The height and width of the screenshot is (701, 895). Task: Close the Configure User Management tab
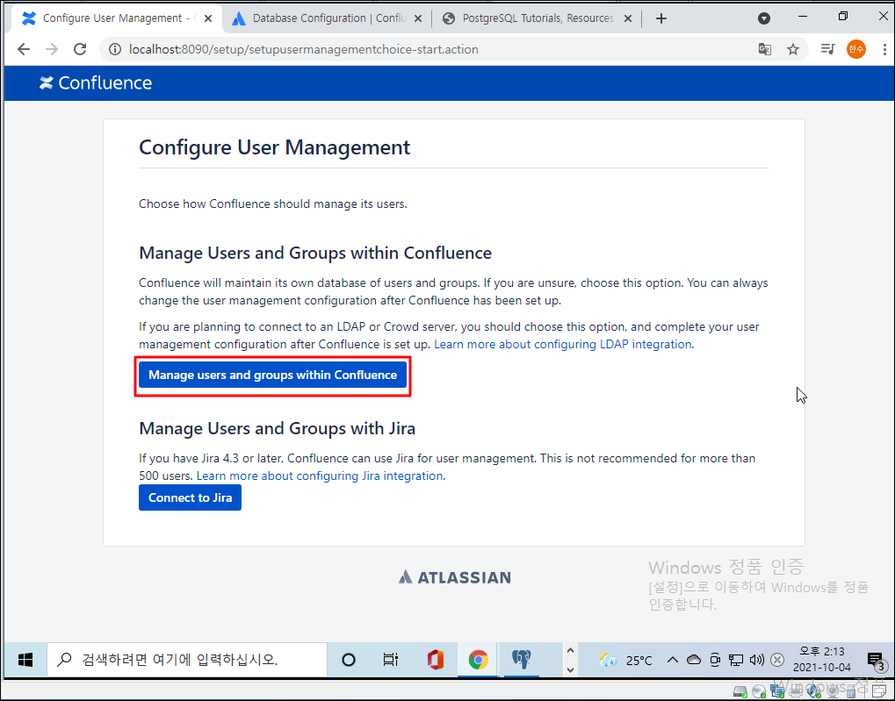point(208,18)
